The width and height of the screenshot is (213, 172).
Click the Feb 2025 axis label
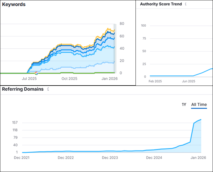pyautogui.click(x=155, y=81)
